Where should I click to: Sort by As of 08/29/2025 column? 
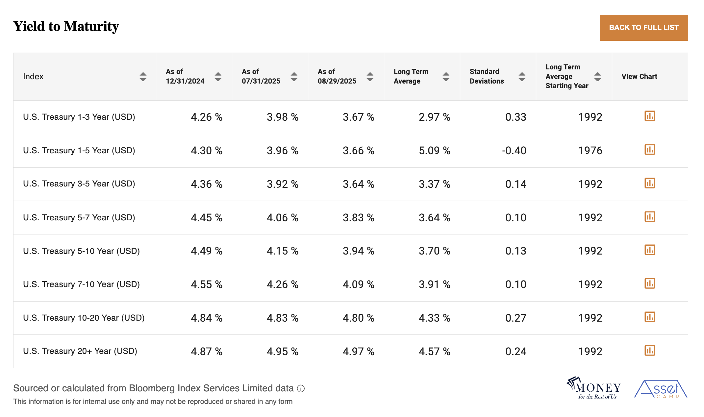[x=370, y=77]
